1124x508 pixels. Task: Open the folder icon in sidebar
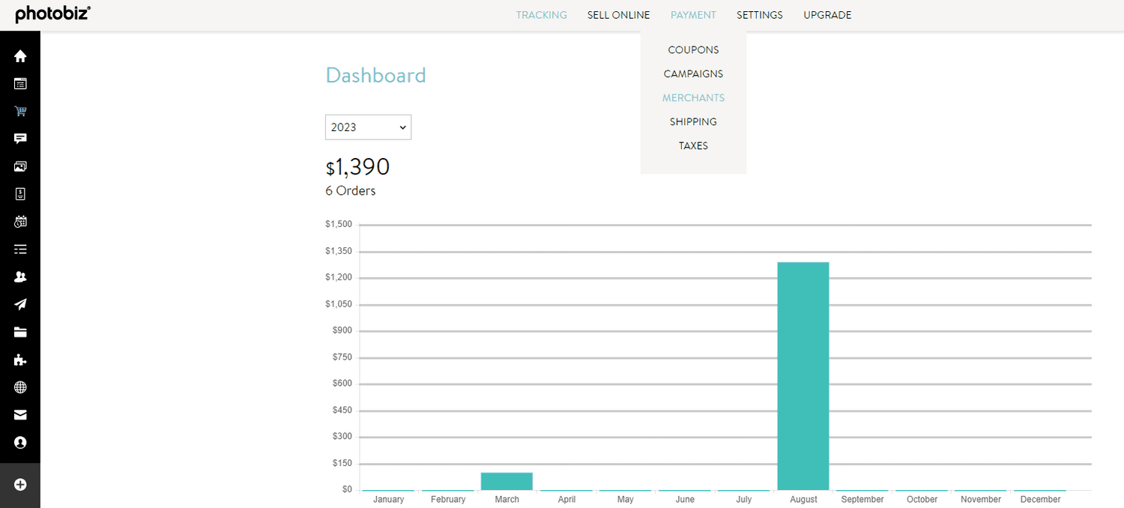click(x=20, y=332)
